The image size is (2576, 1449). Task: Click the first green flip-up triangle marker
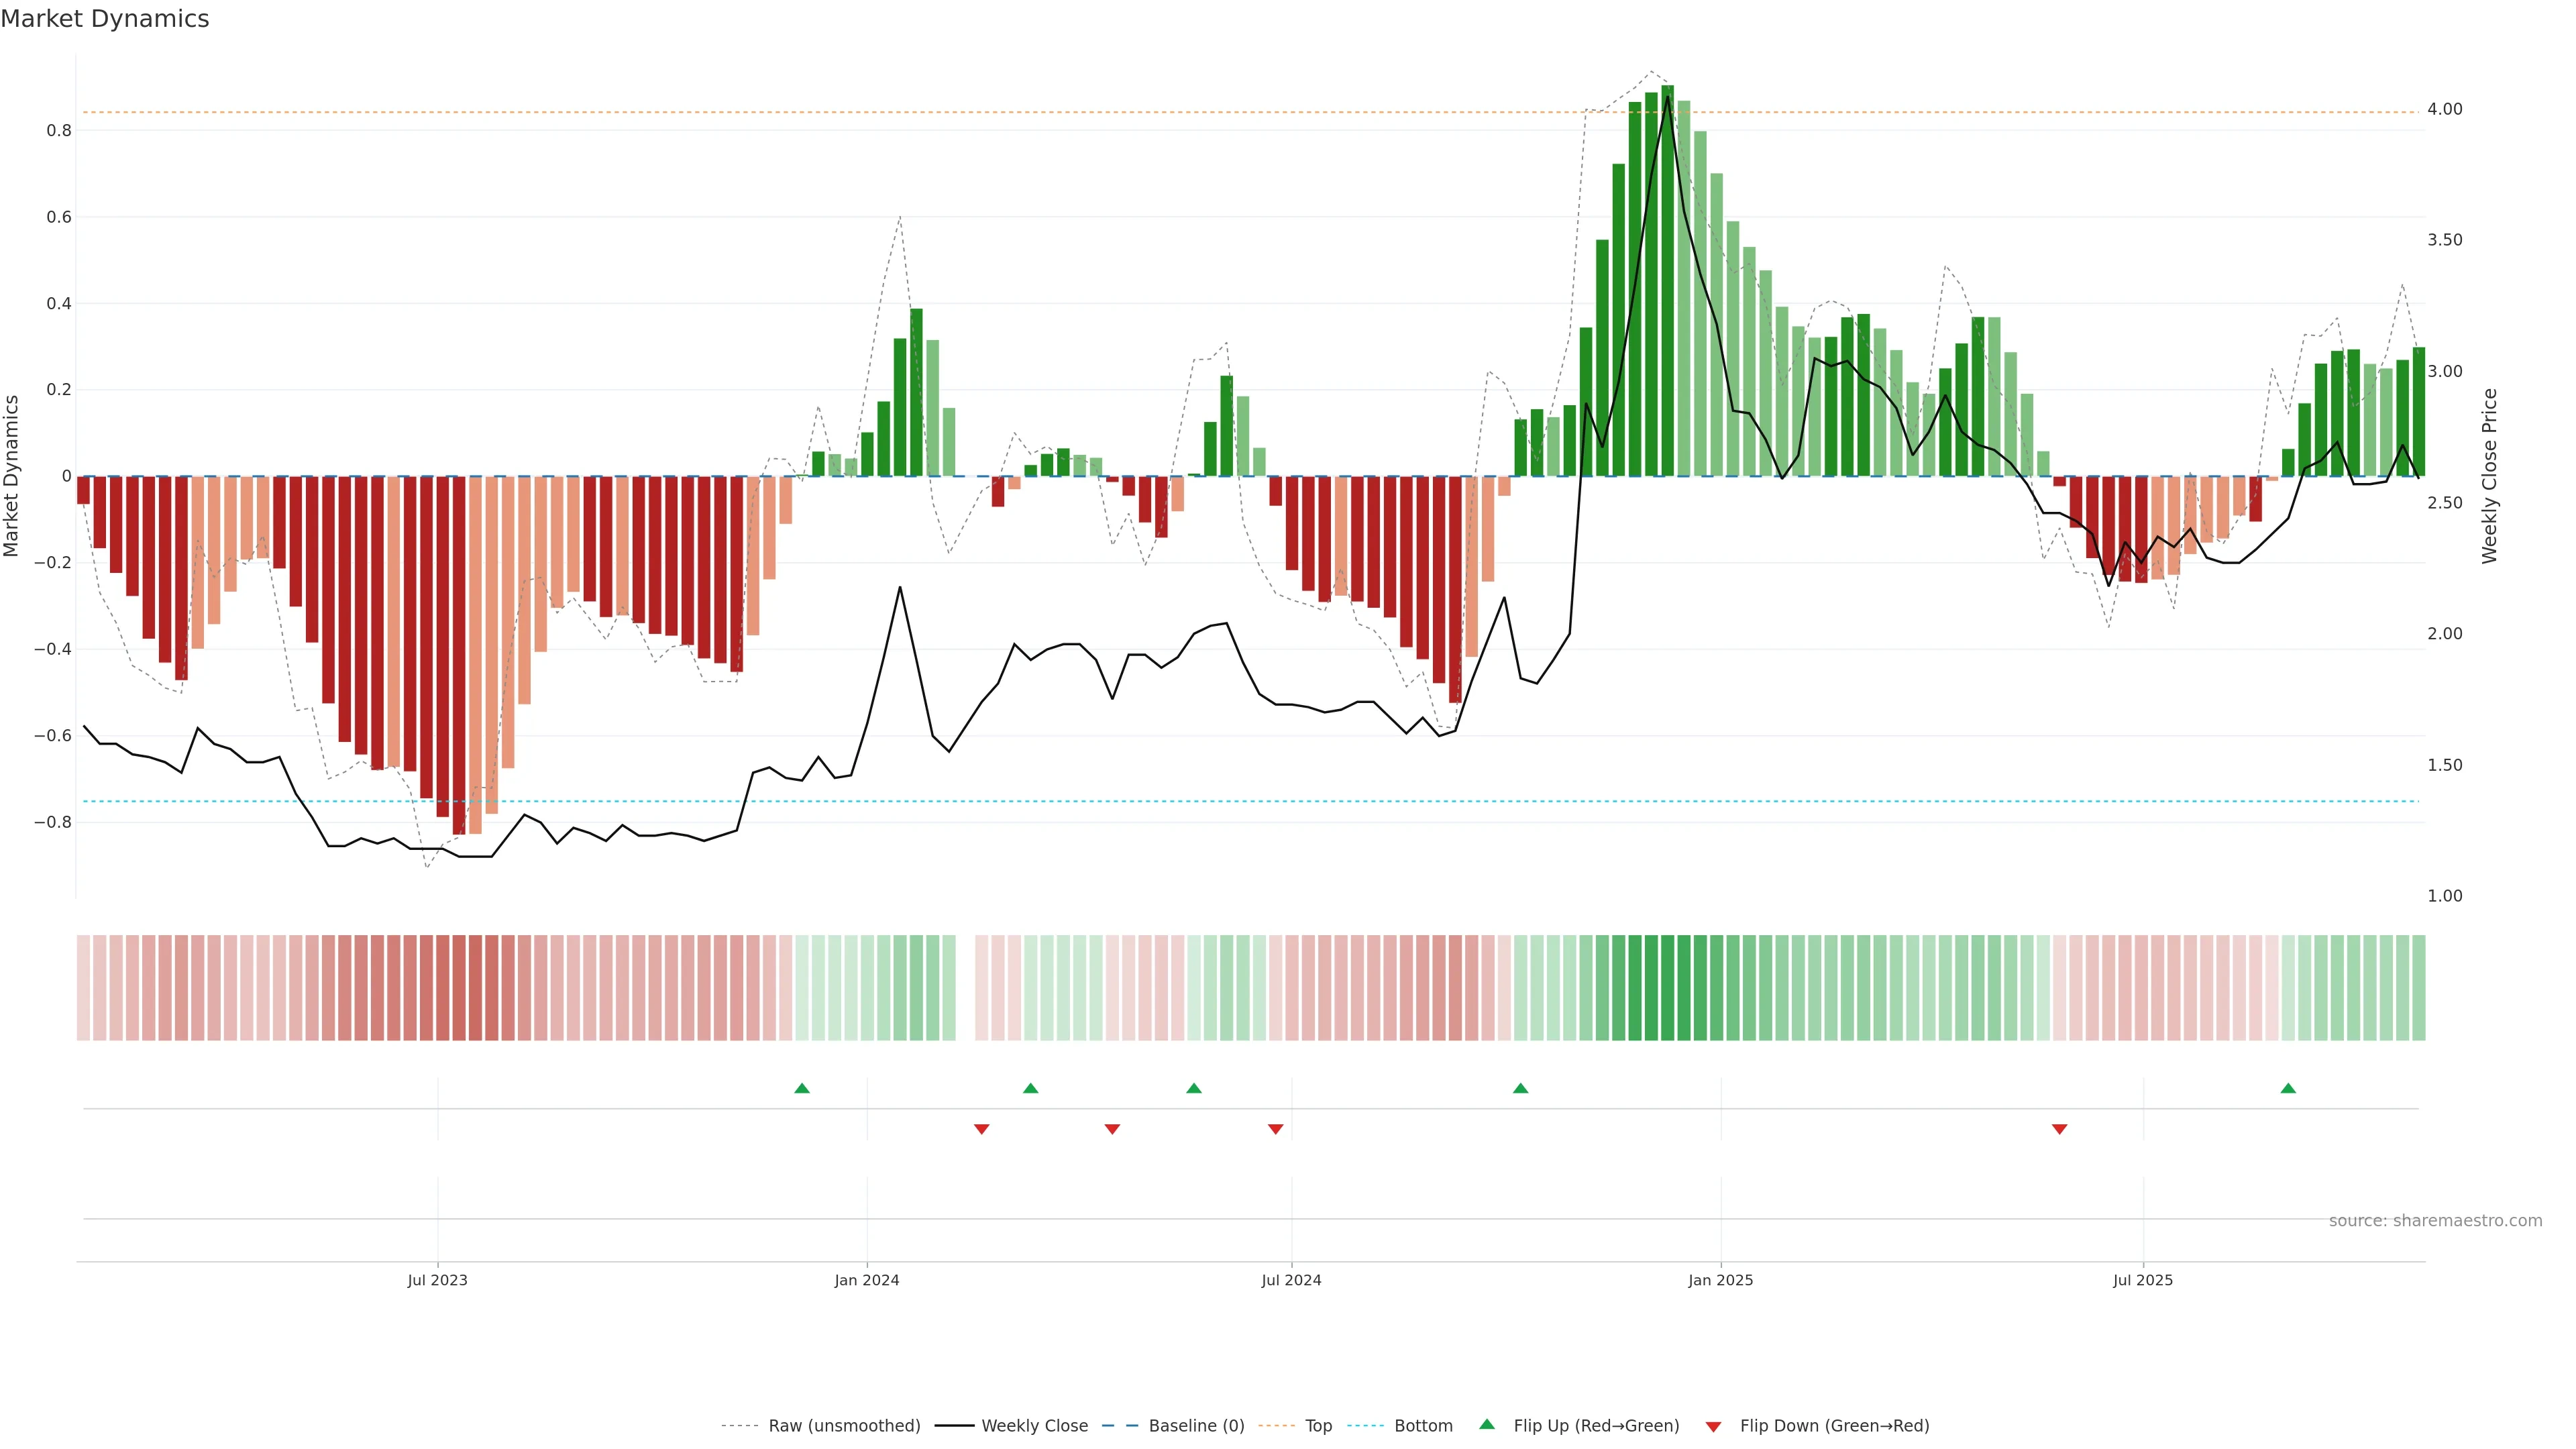tap(802, 1088)
